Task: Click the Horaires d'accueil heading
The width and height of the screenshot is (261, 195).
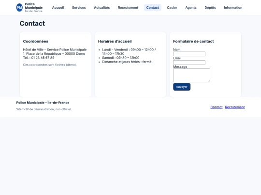Action: tap(115, 41)
